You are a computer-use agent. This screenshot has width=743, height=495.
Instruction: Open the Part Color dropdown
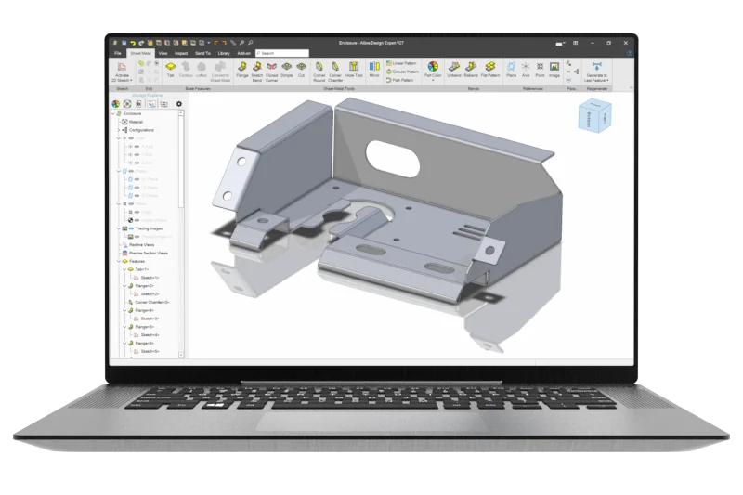(432, 71)
